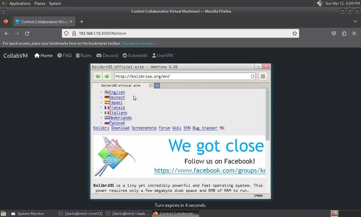Open Bug tracker link
Screen dimensions: 361x217
pos(205,128)
